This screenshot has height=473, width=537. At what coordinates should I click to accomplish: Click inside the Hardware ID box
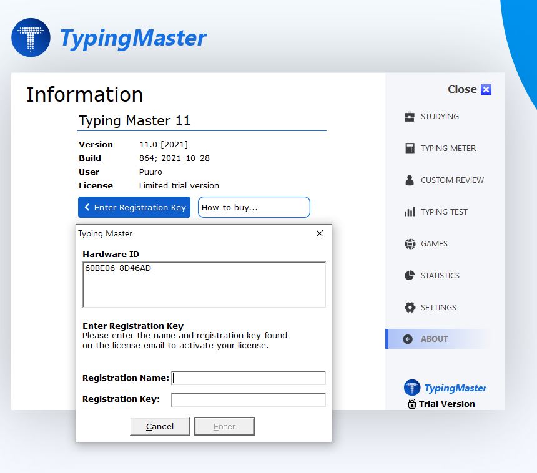click(x=204, y=285)
